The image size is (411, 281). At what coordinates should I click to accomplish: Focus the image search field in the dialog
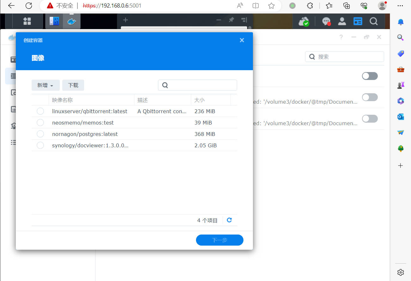pos(198,85)
